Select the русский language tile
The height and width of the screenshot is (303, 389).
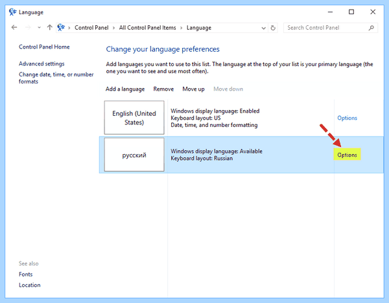pos(134,155)
